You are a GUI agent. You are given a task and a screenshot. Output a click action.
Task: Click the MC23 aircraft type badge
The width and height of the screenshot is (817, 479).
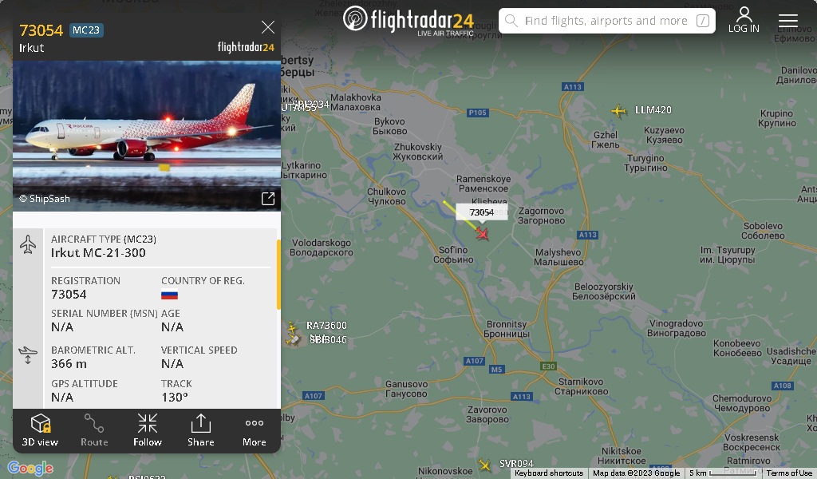click(86, 30)
